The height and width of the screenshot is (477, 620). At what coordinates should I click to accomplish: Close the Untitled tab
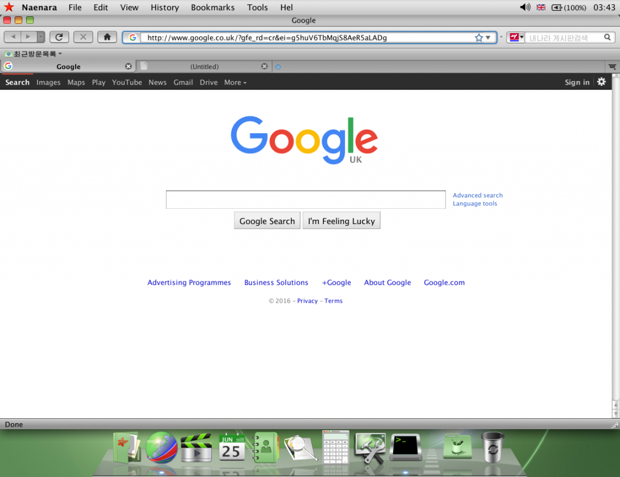264,67
